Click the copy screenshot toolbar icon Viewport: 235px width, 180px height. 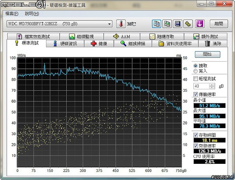point(167,24)
